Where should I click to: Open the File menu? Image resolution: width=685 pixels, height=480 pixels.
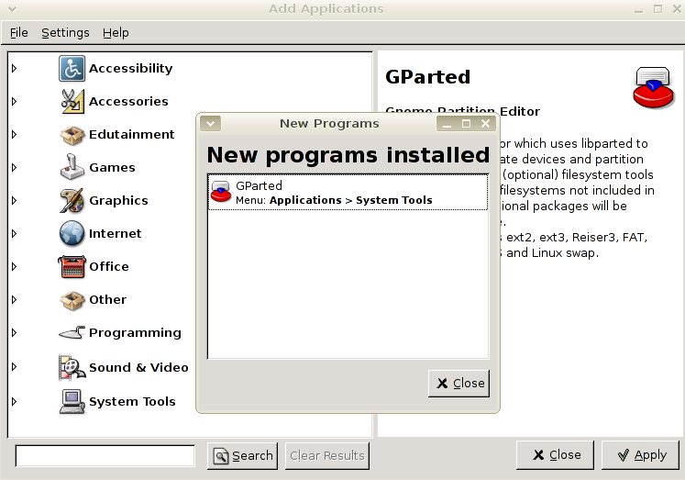(x=18, y=33)
